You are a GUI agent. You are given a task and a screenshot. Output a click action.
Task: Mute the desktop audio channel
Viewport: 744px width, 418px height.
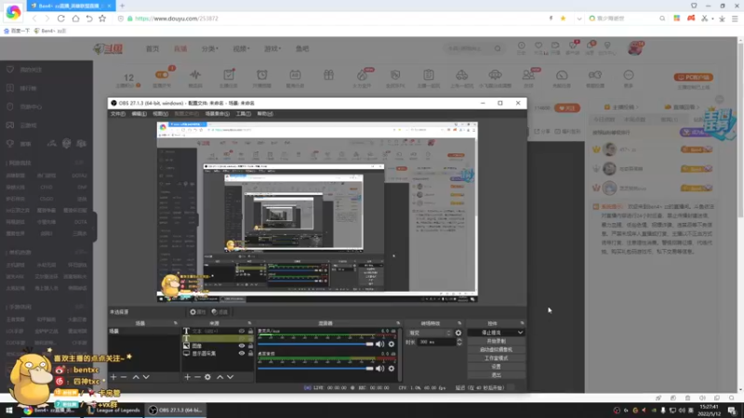[x=380, y=368]
